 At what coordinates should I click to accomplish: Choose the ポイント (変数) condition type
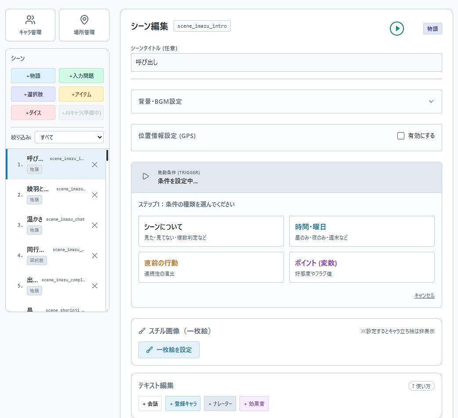tap(361, 267)
